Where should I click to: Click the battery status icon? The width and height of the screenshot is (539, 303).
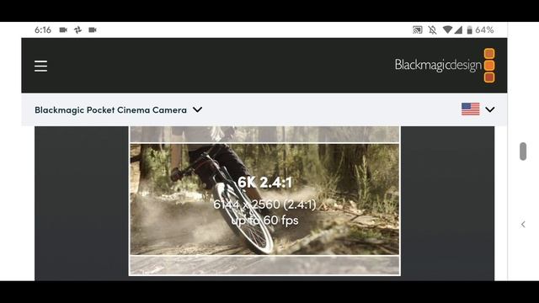click(469, 30)
